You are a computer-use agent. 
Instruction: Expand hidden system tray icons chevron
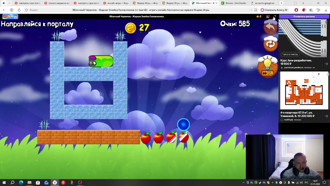pos(243,183)
